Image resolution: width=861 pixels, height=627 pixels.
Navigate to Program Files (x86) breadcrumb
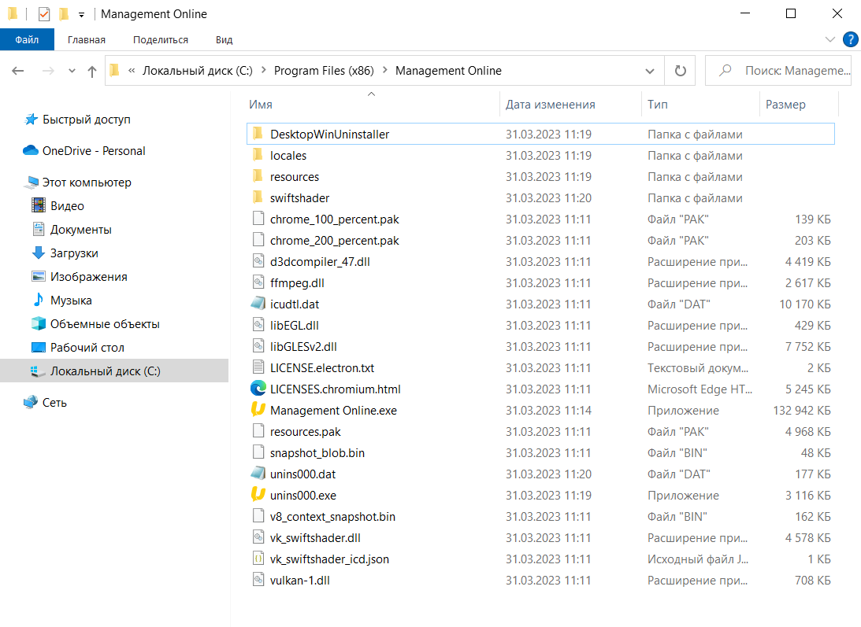click(x=324, y=71)
